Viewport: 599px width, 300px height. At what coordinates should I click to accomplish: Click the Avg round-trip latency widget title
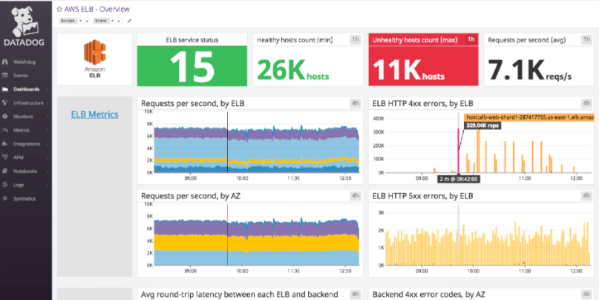click(x=240, y=295)
